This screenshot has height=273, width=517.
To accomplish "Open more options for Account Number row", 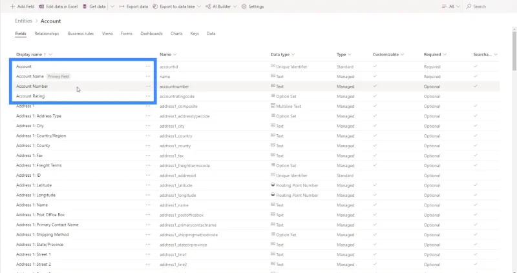I will click(148, 86).
